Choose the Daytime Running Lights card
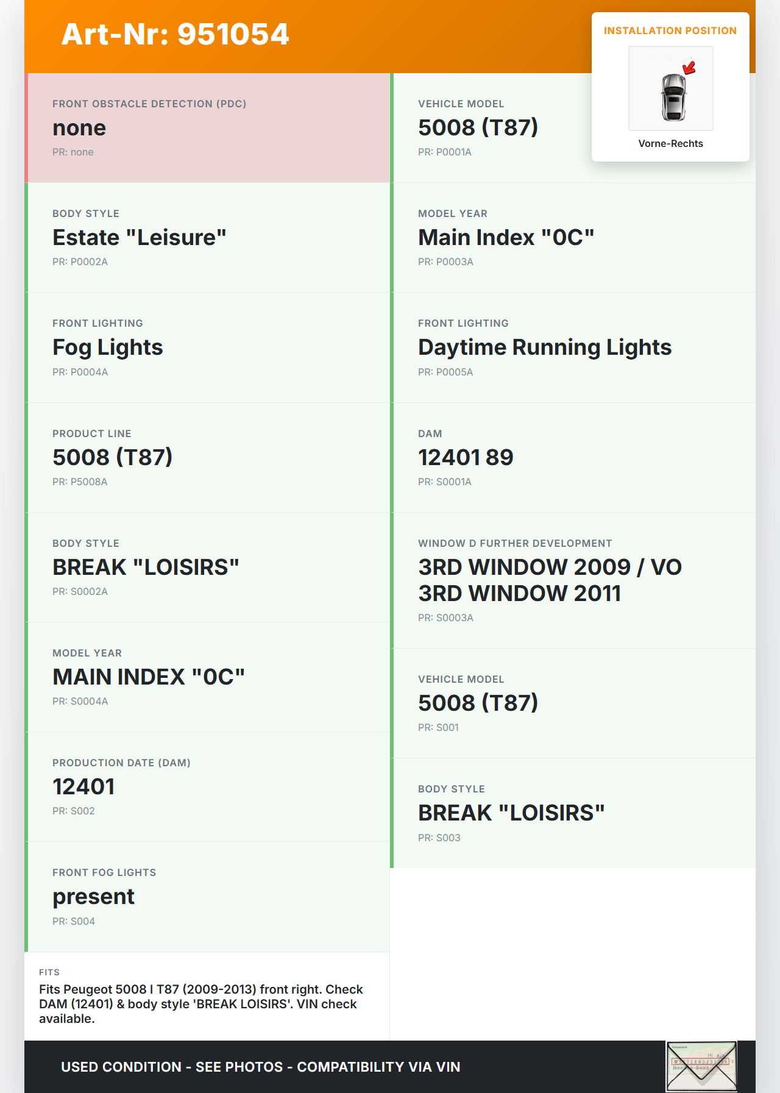 (573, 347)
